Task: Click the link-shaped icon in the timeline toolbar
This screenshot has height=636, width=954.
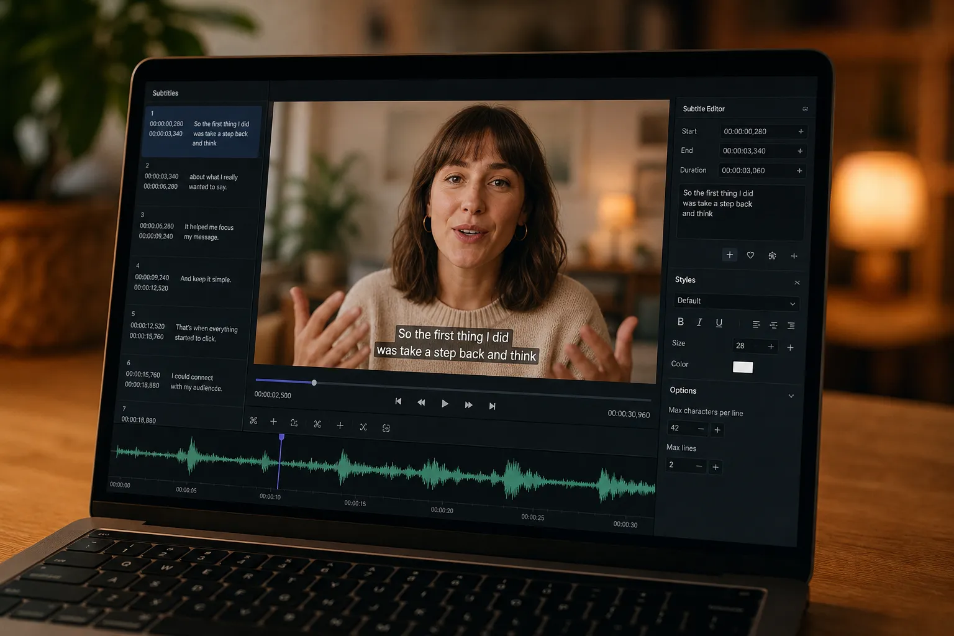Action: tap(294, 423)
